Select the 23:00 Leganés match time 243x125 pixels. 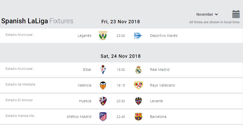click(x=121, y=36)
